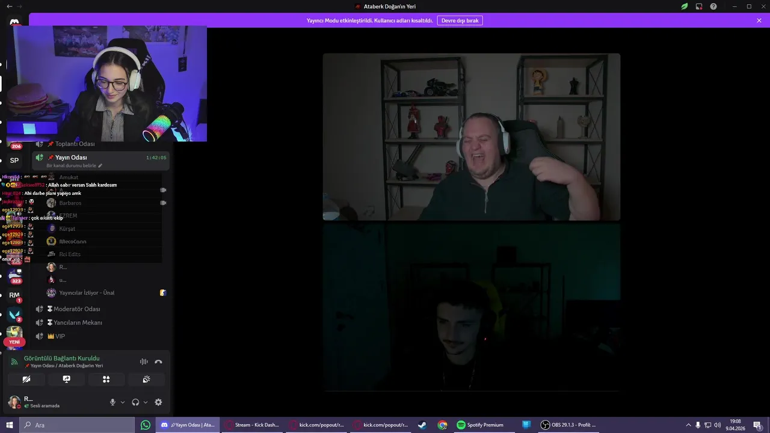Switch to 'Stream - Kick Dash...' taskbar window

click(252, 425)
